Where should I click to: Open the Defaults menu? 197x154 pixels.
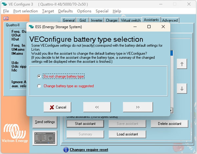(65, 11)
